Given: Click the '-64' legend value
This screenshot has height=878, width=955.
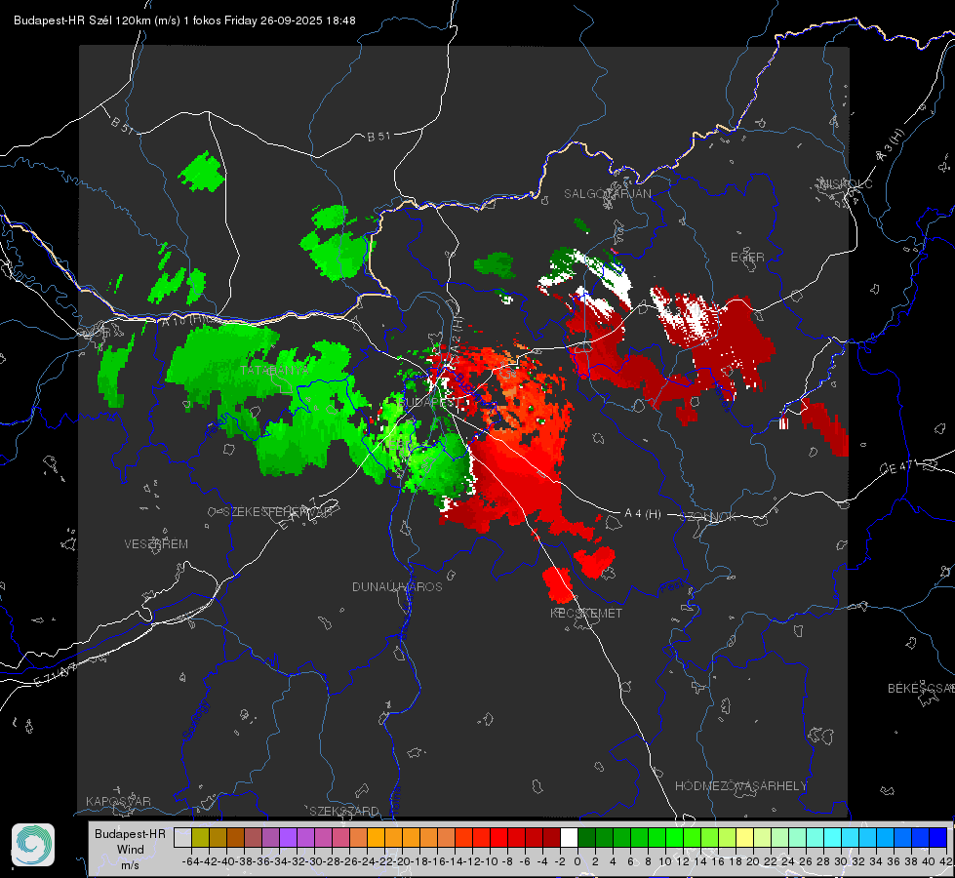Looking at the screenshot, I should [190, 861].
